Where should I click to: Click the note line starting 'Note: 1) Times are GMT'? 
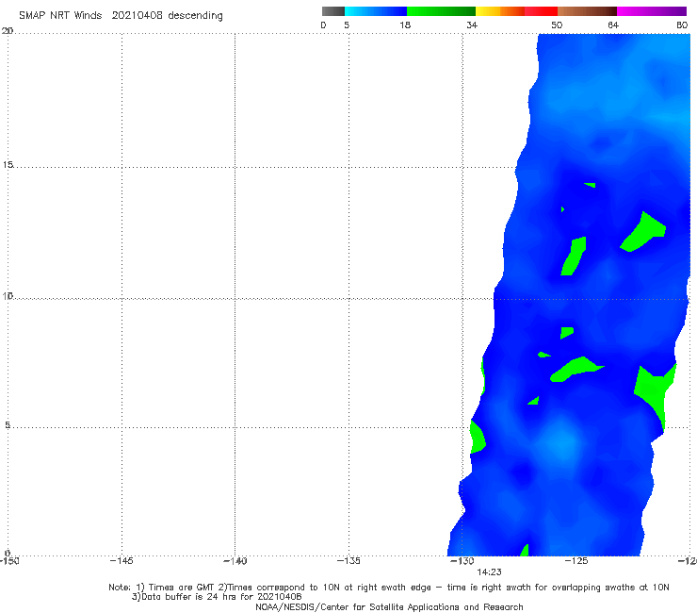(x=389, y=588)
